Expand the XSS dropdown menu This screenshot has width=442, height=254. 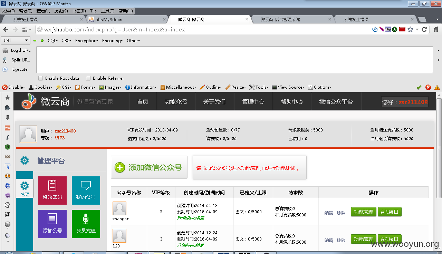[66, 41]
